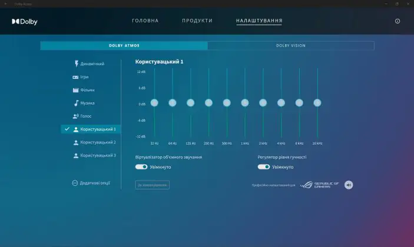
Task: Click the 500 Hz frequency label
Action: 227,143
